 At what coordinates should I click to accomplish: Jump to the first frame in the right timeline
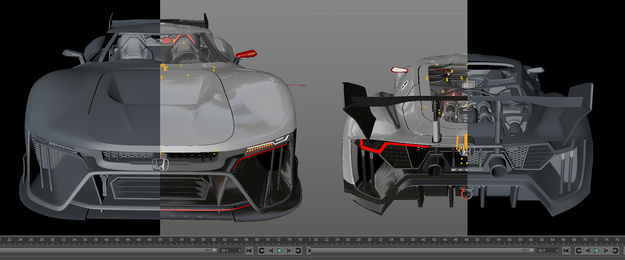tap(566, 250)
